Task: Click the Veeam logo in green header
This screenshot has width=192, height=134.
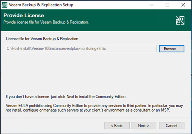Action: tap(180, 20)
